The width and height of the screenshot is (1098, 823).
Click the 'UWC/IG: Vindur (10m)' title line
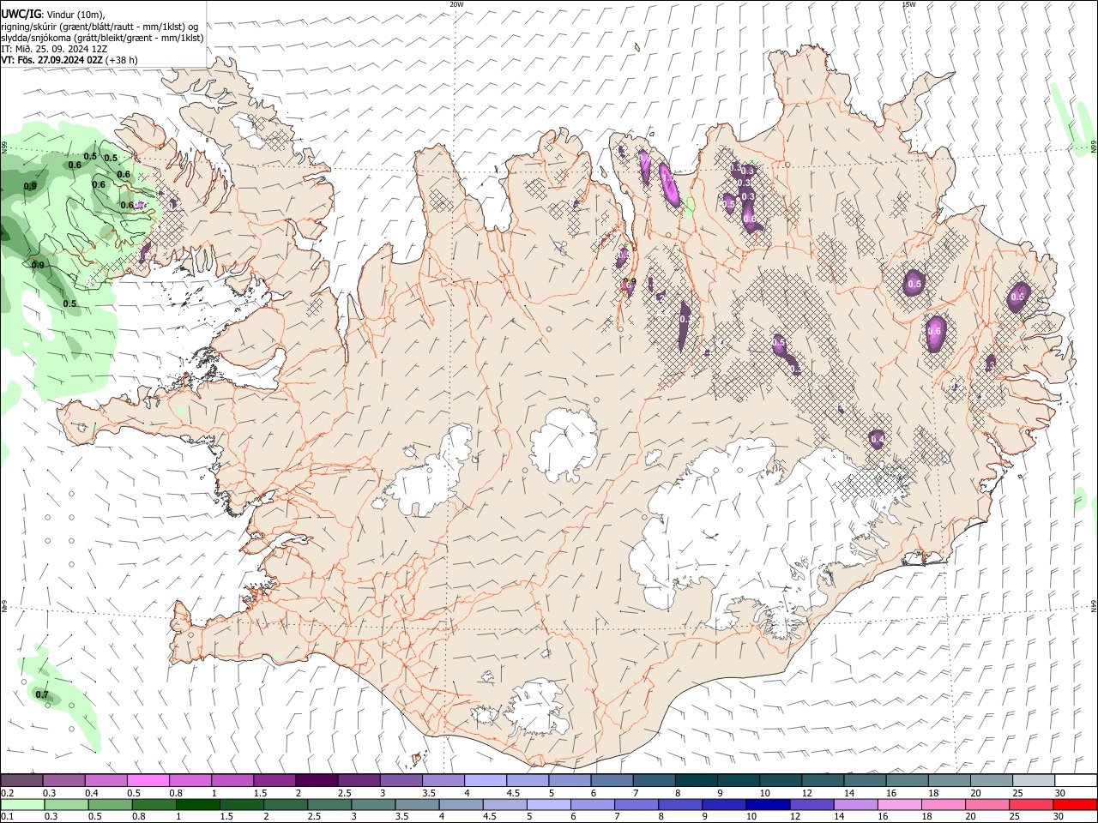(x=52, y=14)
